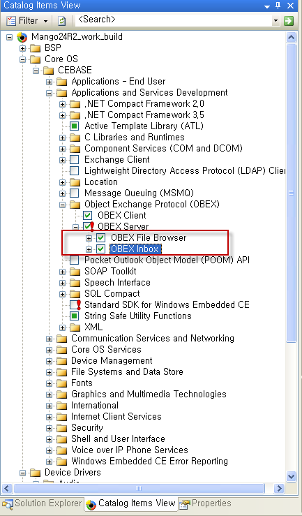
Task: Click the green search go arrow
Action: [289, 21]
